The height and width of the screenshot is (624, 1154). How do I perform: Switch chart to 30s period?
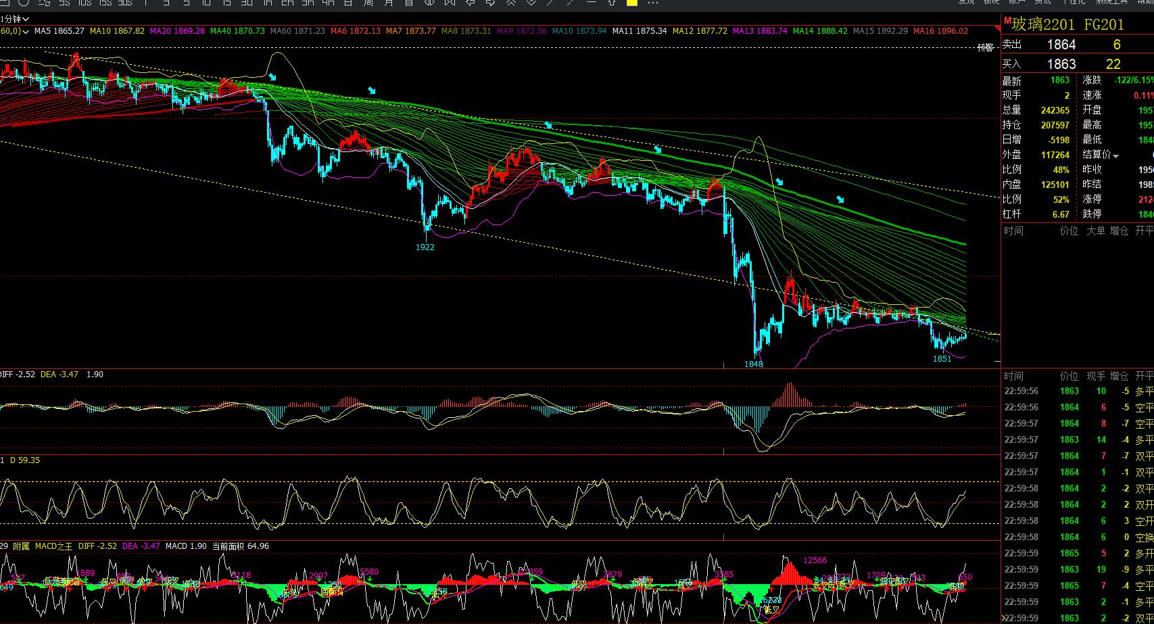pos(125,3)
